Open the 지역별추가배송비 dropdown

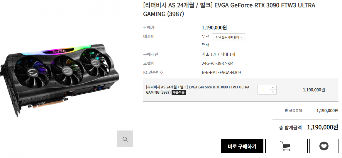click(228, 37)
